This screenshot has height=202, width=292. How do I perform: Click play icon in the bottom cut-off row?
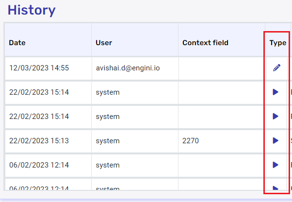tap(276, 187)
